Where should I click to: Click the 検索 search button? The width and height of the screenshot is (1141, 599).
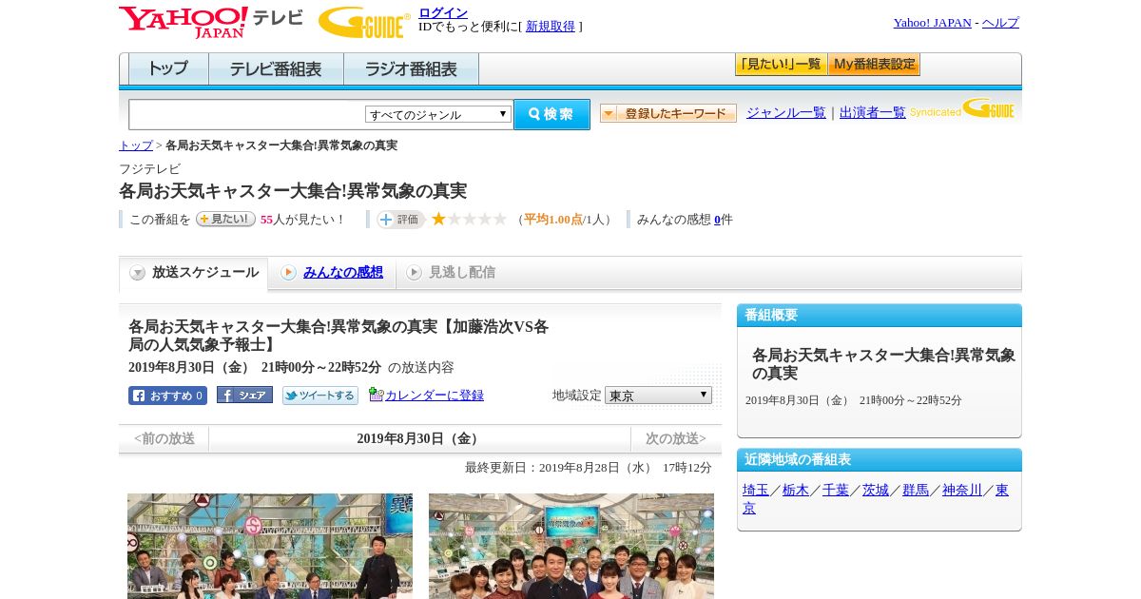click(x=551, y=114)
